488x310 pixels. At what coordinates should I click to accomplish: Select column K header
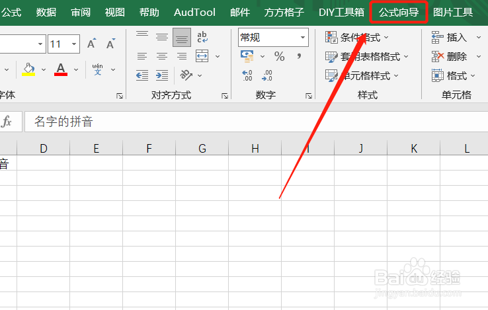414,148
